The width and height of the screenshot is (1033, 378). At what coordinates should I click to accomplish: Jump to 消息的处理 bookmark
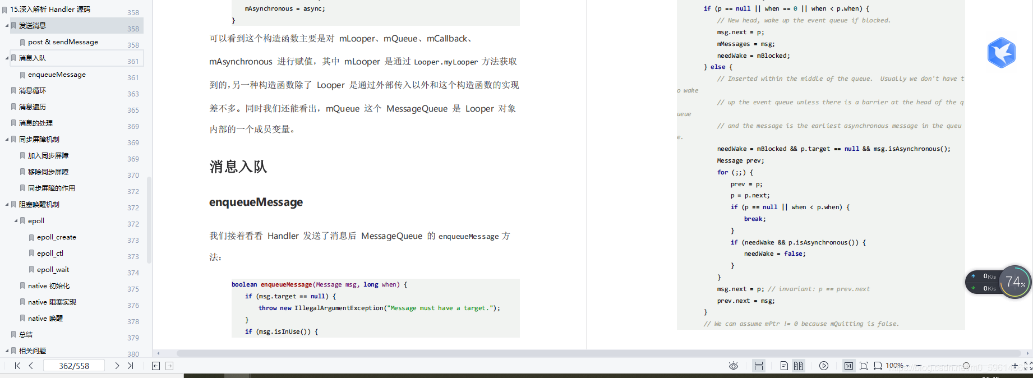coord(36,123)
